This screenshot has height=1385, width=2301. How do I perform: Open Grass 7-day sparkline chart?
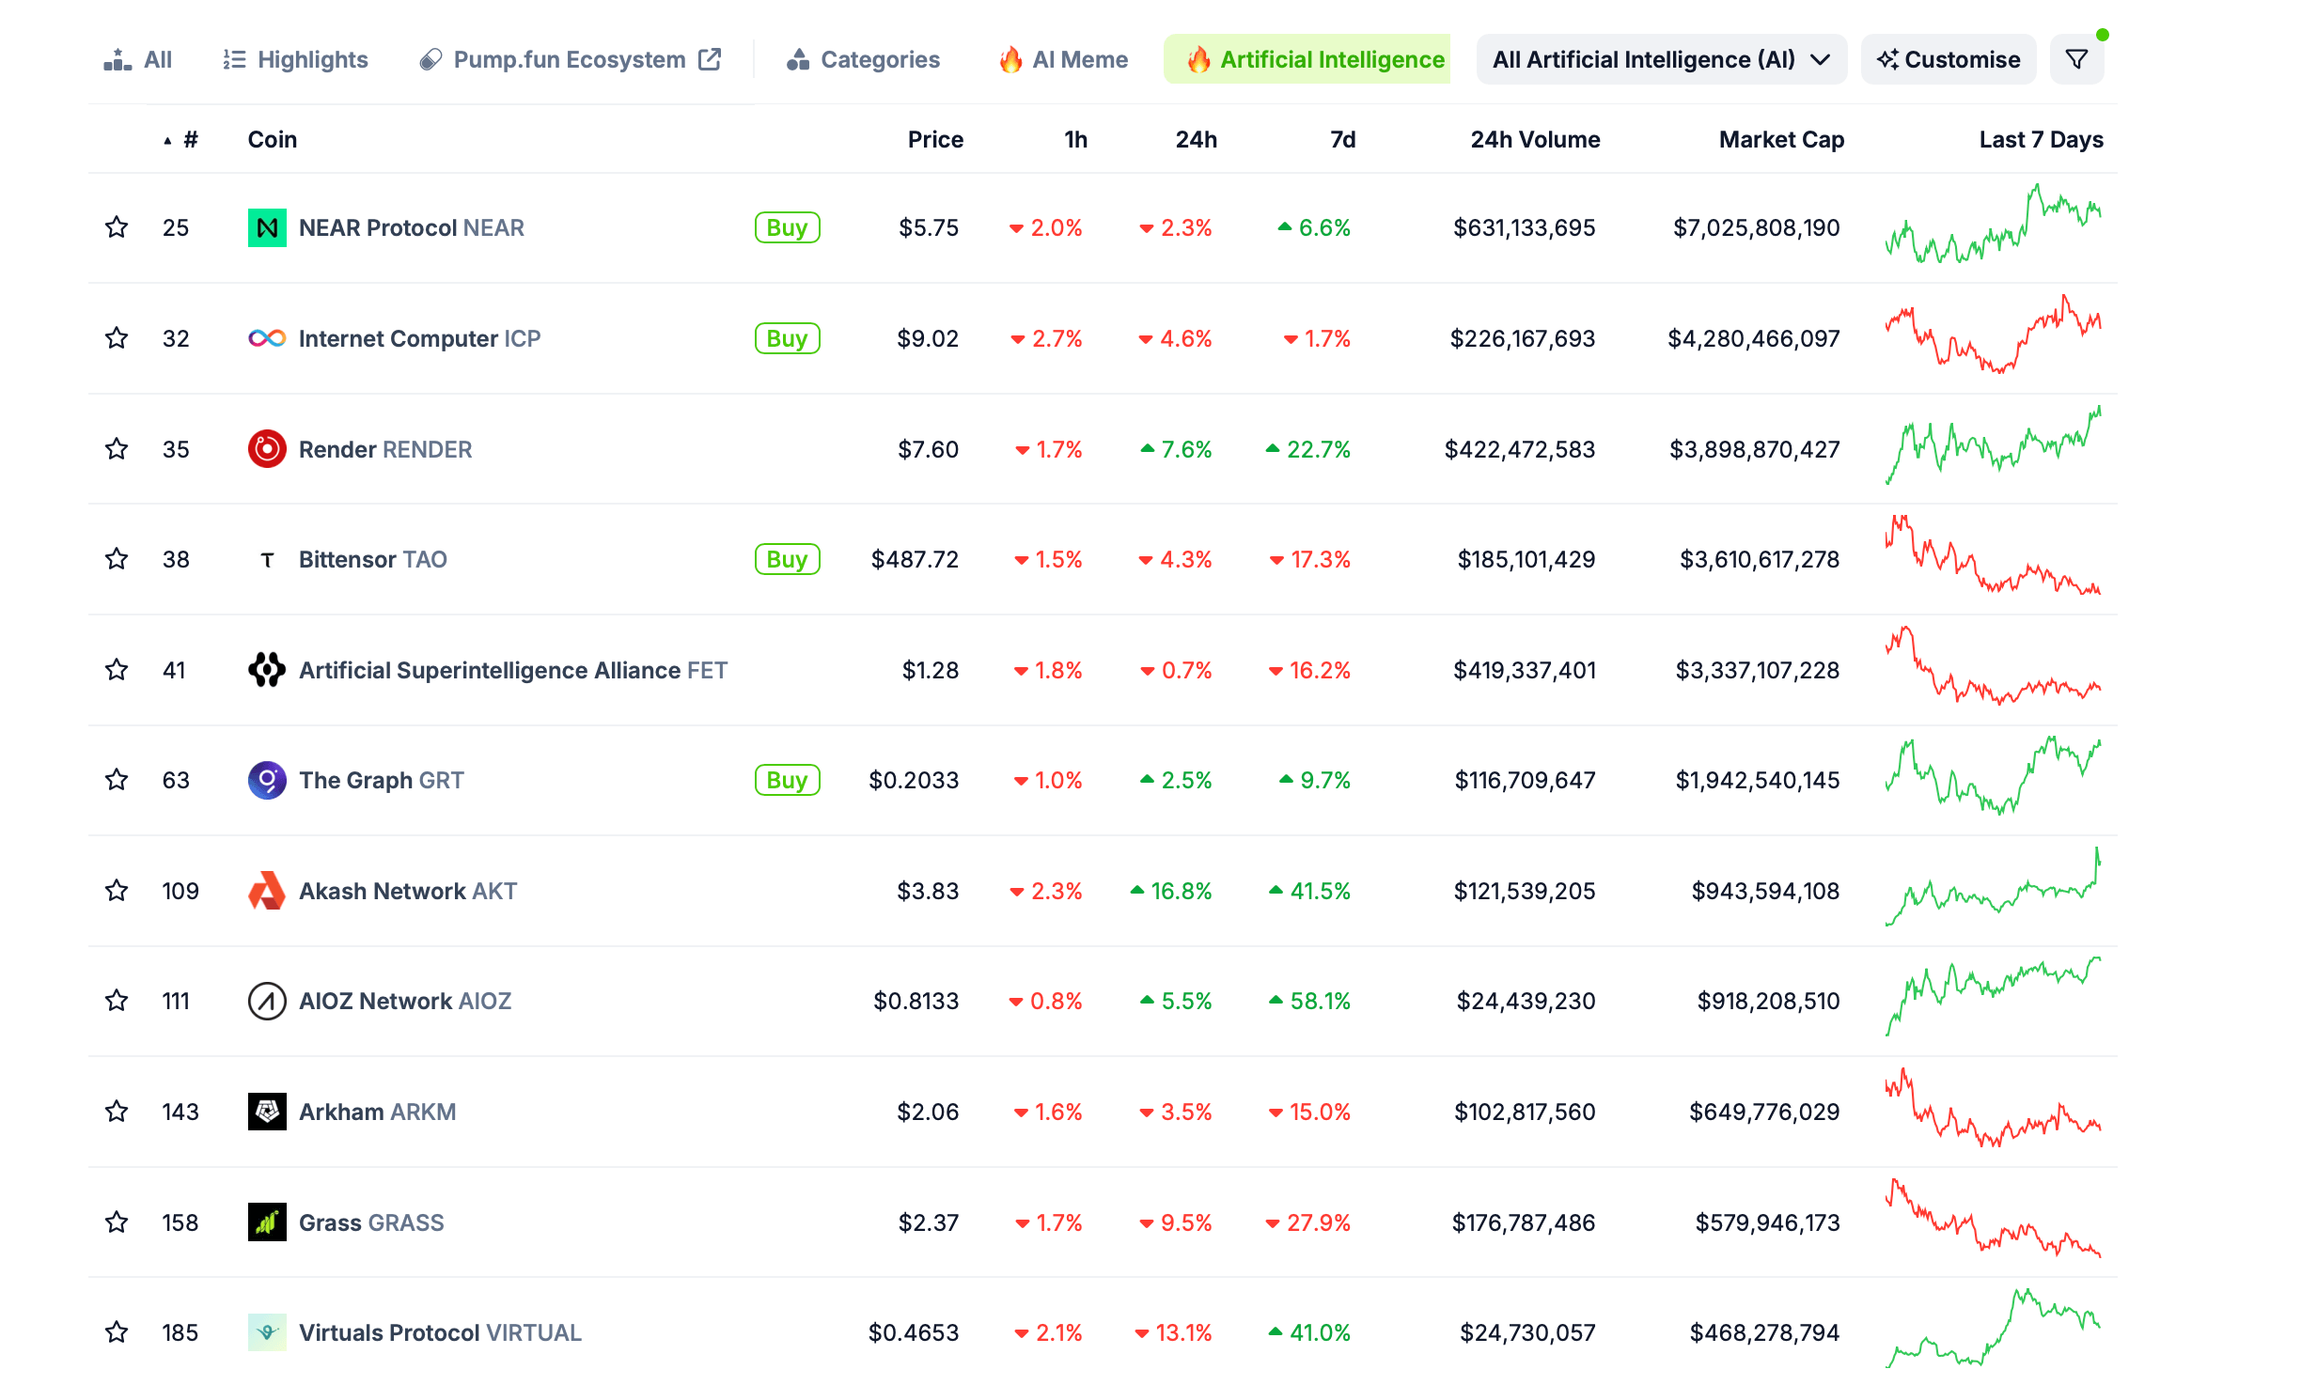[x=1993, y=1218]
